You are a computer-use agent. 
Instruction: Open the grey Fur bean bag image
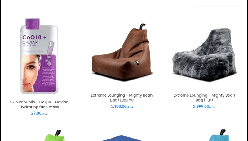point(204,55)
